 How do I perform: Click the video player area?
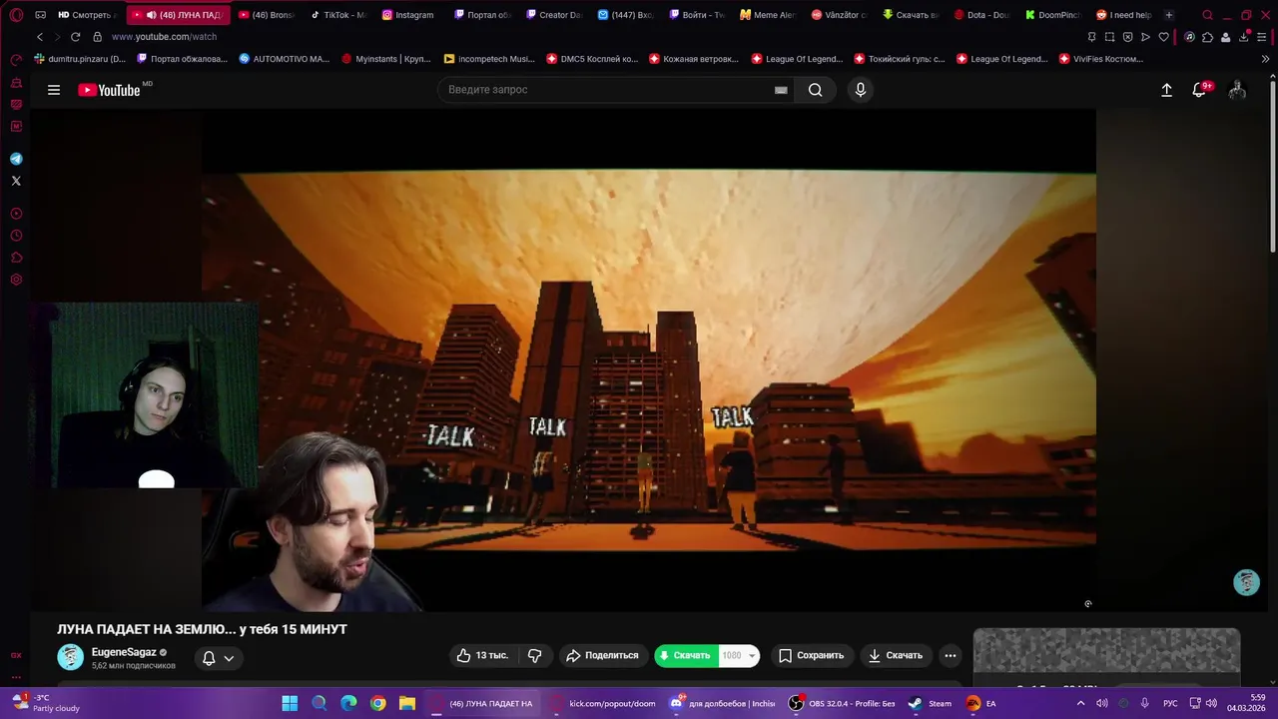coord(649,359)
